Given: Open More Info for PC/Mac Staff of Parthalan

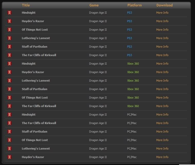Looking at the screenshot, I should pyautogui.click(x=162, y=132).
